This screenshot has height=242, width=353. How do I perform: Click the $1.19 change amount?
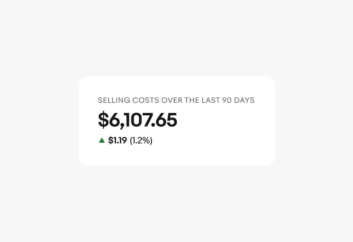coord(117,140)
